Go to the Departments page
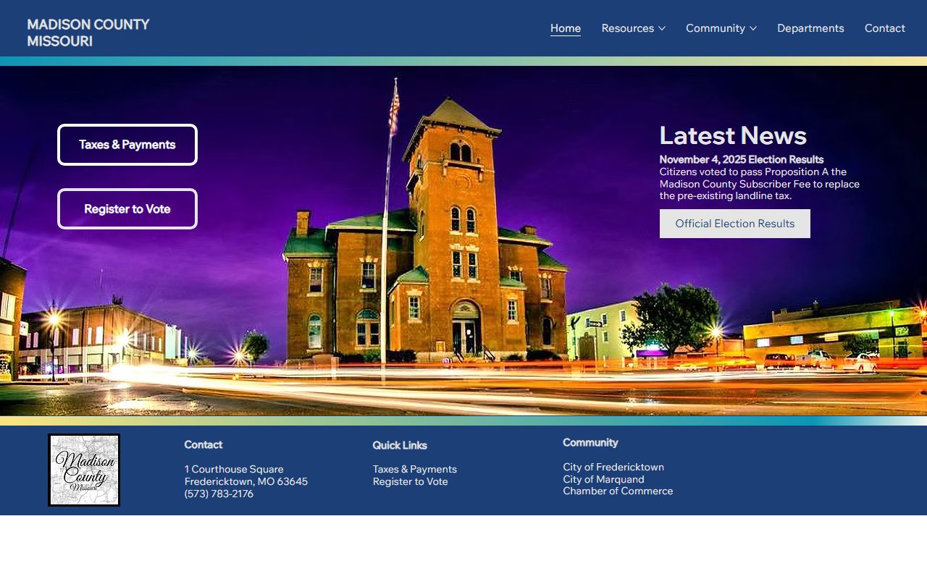 pyautogui.click(x=810, y=28)
